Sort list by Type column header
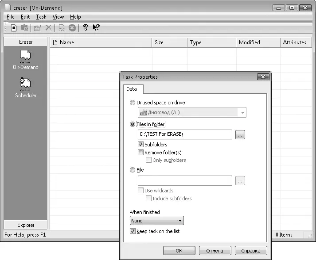The image size is (316, 260). (x=211, y=42)
